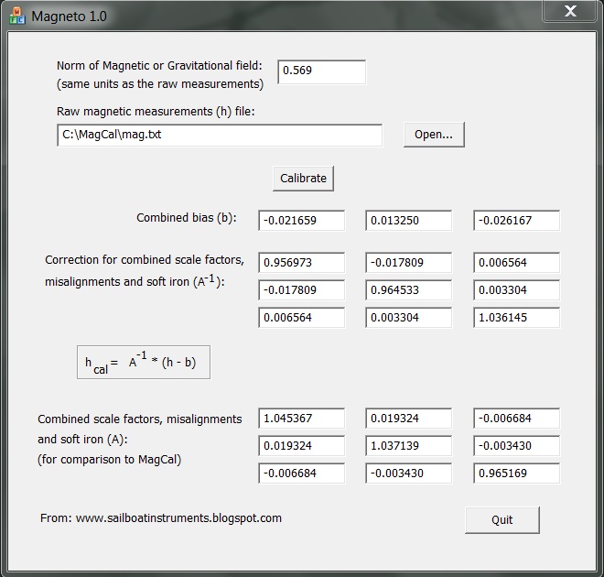Screen dimensions: 604x577
Task: Click the '(for comparison to MagCal)' text
Action: 110,460
